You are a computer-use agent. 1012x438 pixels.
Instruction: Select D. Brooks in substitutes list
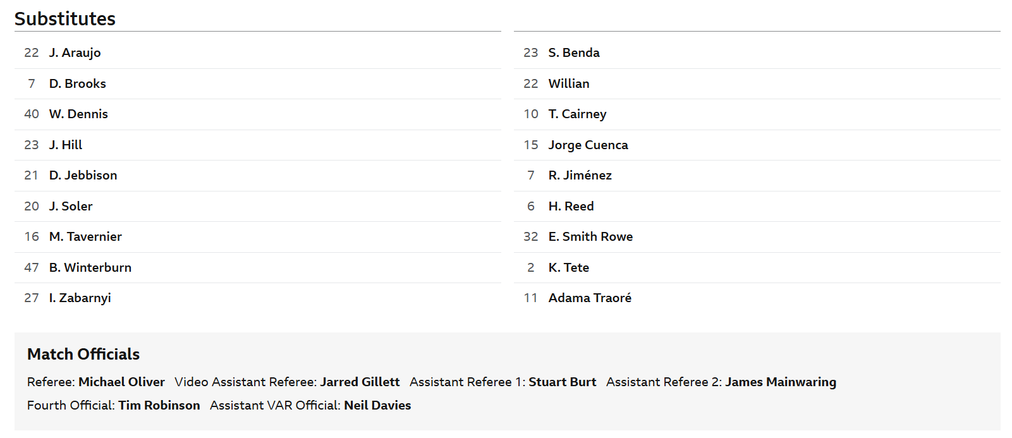pyautogui.click(x=77, y=83)
